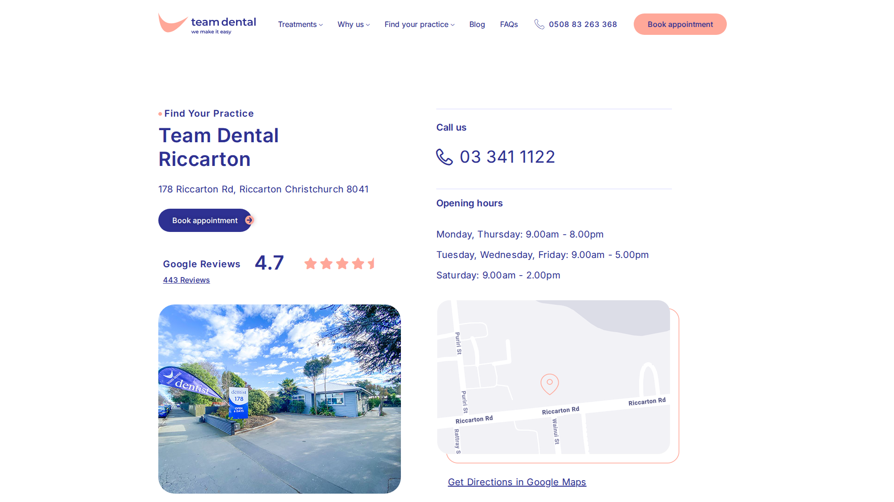The width and height of the screenshot is (894, 502).
Task: Open the Treatments menu
Action: click(300, 24)
